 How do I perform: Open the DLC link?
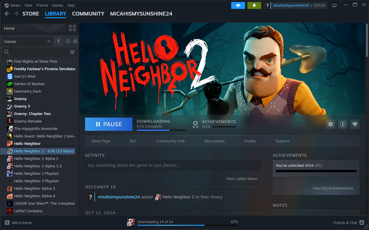point(133,141)
